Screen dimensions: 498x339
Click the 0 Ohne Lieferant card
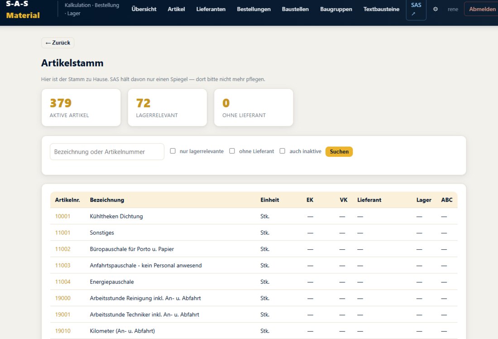pyautogui.click(x=254, y=107)
